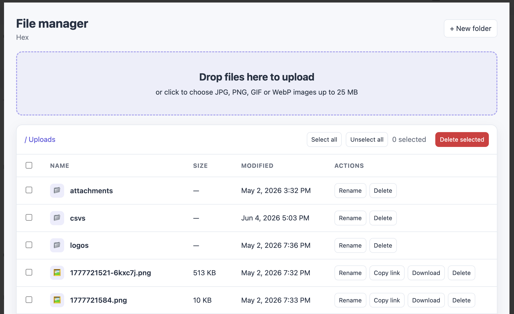Check the attachments row checkbox

pos(29,190)
